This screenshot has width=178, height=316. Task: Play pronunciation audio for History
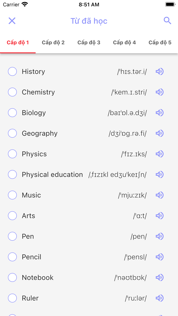click(159, 72)
